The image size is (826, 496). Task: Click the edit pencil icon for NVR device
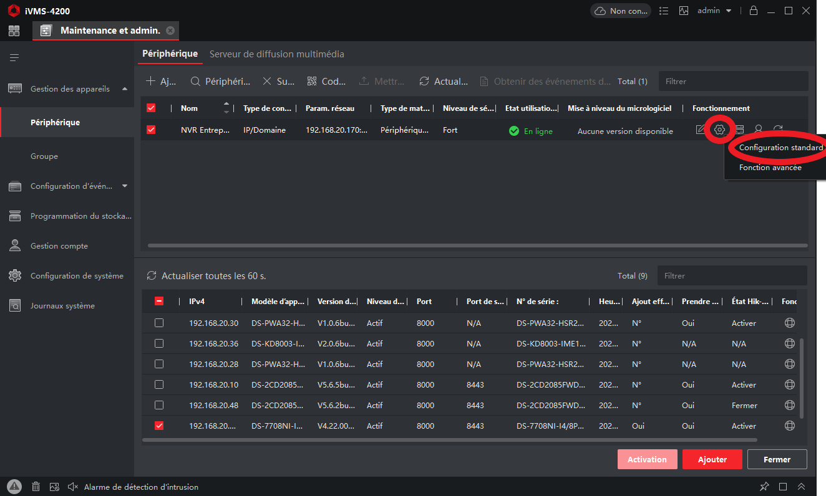click(x=701, y=130)
